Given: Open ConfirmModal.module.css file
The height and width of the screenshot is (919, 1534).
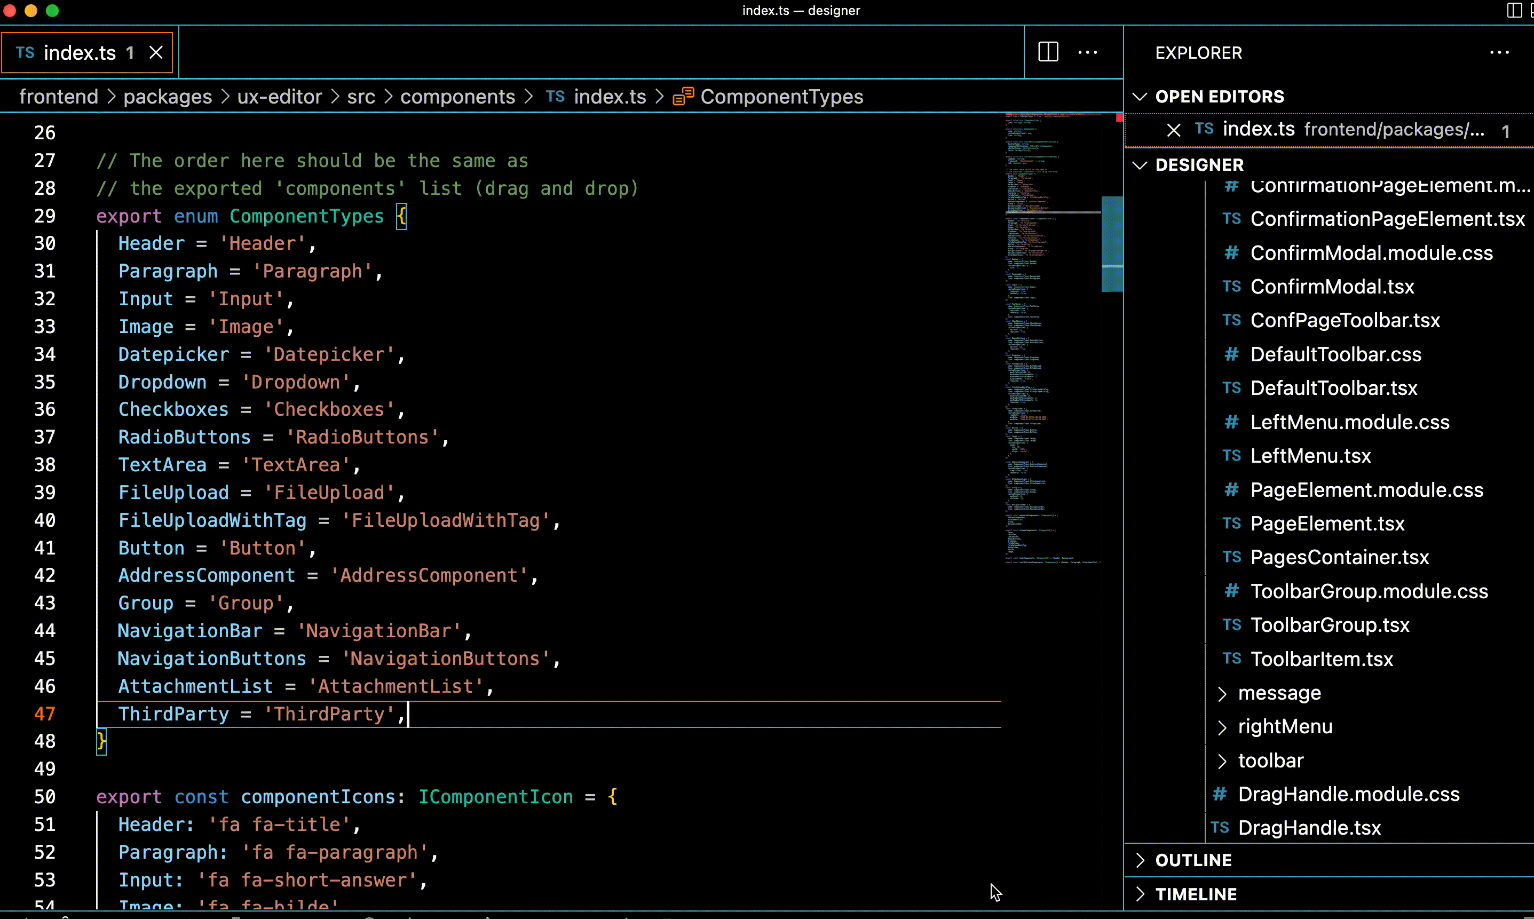Looking at the screenshot, I should pos(1371,252).
